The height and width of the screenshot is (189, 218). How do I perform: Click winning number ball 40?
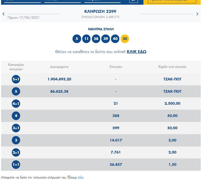(x=115, y=39)
